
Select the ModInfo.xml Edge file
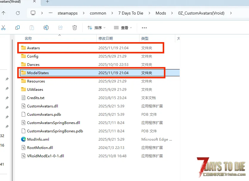pos(38,139)
